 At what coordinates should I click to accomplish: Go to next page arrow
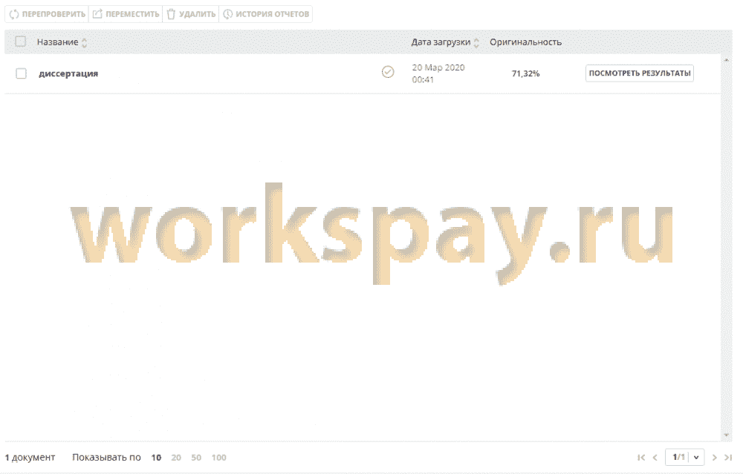click(x=715, y=458)
